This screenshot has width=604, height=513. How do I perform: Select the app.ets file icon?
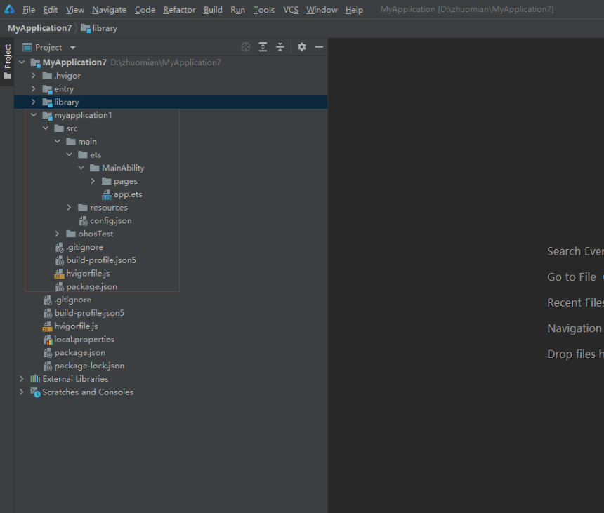[106, 194]
